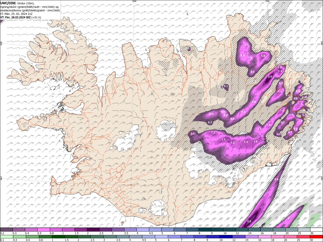
Task: Click the light pink 16 swatch in lower legend
Action: pyautogui.click(x=264, y=236)
